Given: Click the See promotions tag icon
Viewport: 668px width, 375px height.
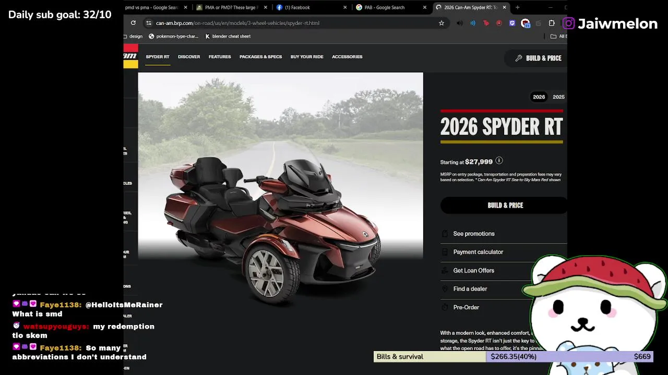Looking at the screenshot, I should click(445, 234).
